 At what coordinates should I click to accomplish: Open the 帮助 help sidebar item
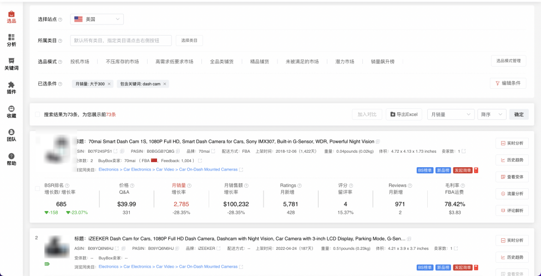pos(12,159)
